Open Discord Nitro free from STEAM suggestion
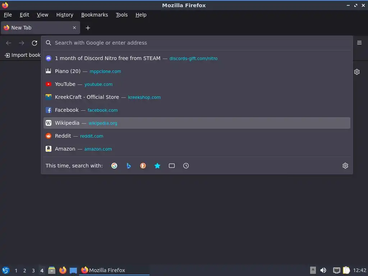 tap(197, 58)
